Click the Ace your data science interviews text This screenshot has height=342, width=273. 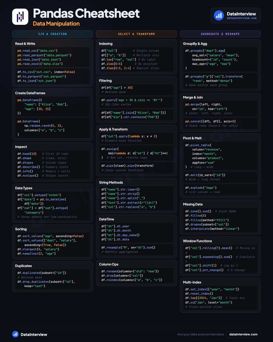200,334
